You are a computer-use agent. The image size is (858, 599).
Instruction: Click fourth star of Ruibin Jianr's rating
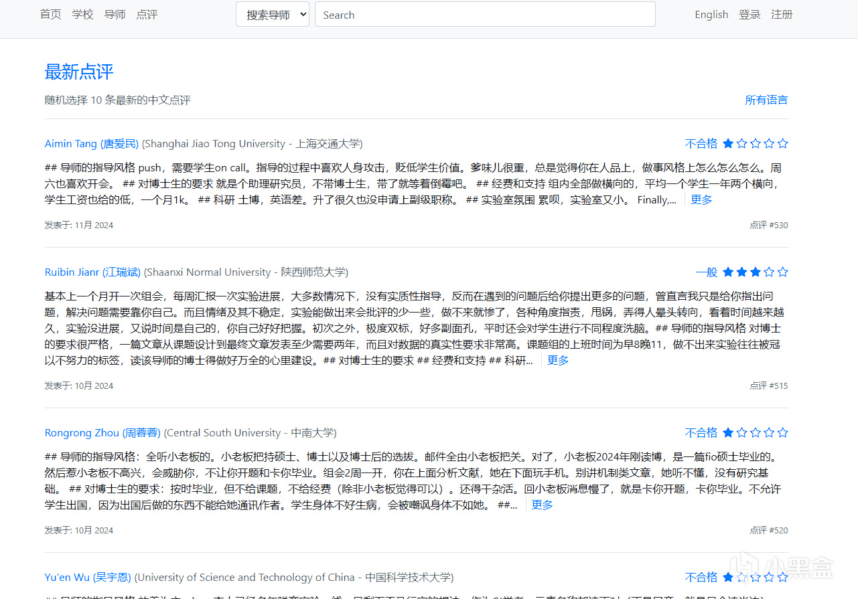(769, 272)
